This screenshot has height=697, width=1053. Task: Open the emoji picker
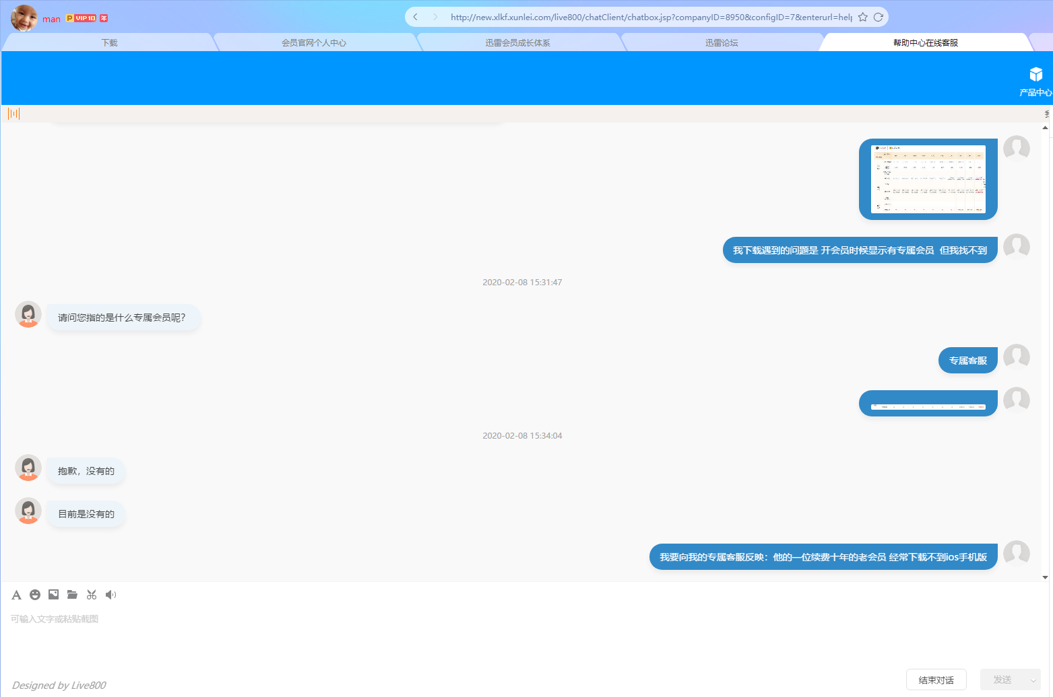coord(35,595)
